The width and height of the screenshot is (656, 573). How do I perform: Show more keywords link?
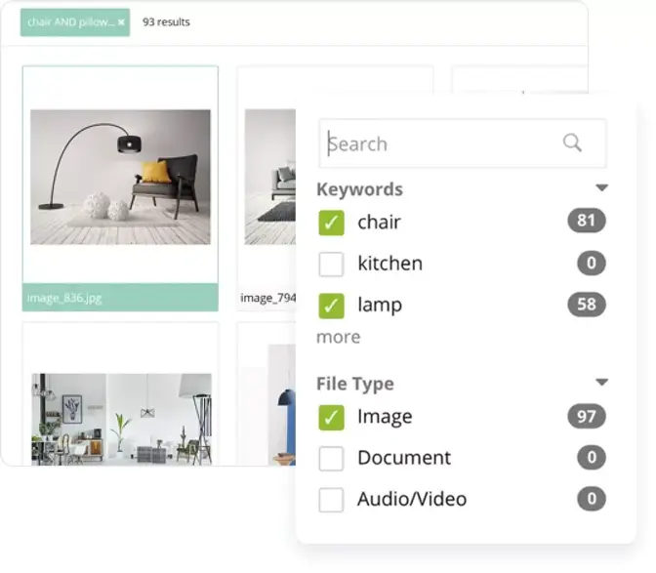pos(338,337)
